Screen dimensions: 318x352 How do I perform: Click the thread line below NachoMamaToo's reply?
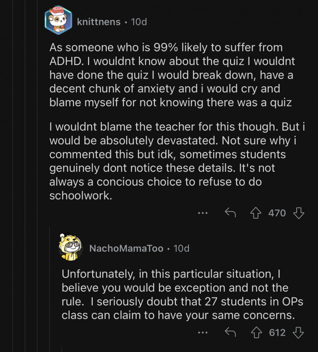click(x=62, y=348)
